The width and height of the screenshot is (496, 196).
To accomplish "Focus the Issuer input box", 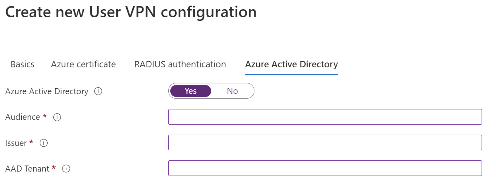I will 325,143.
